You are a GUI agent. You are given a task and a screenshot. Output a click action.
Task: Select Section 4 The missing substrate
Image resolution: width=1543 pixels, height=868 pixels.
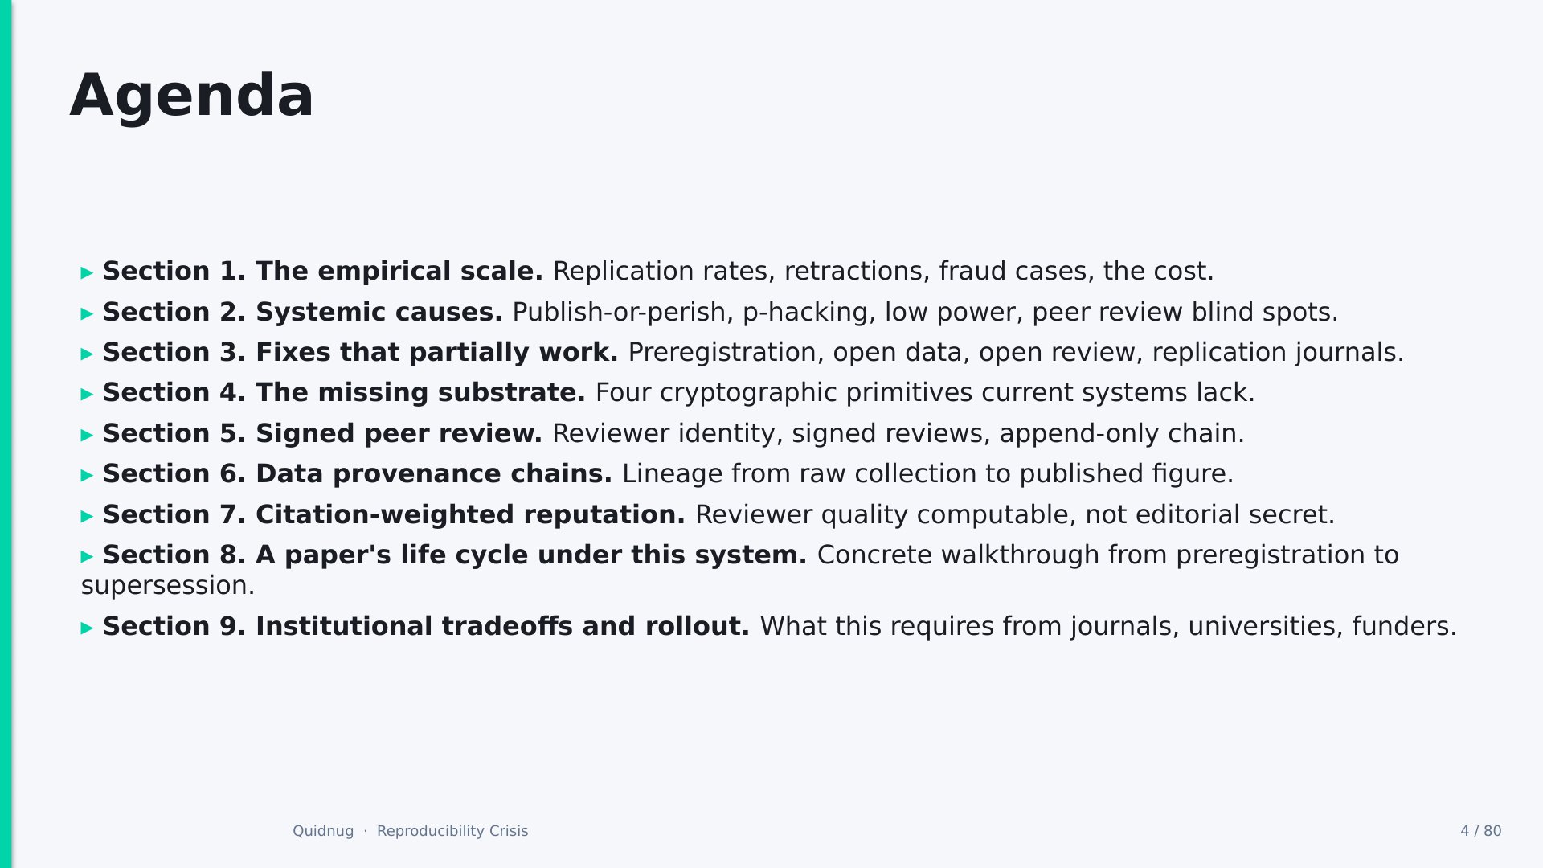click(x=344, y=392)
